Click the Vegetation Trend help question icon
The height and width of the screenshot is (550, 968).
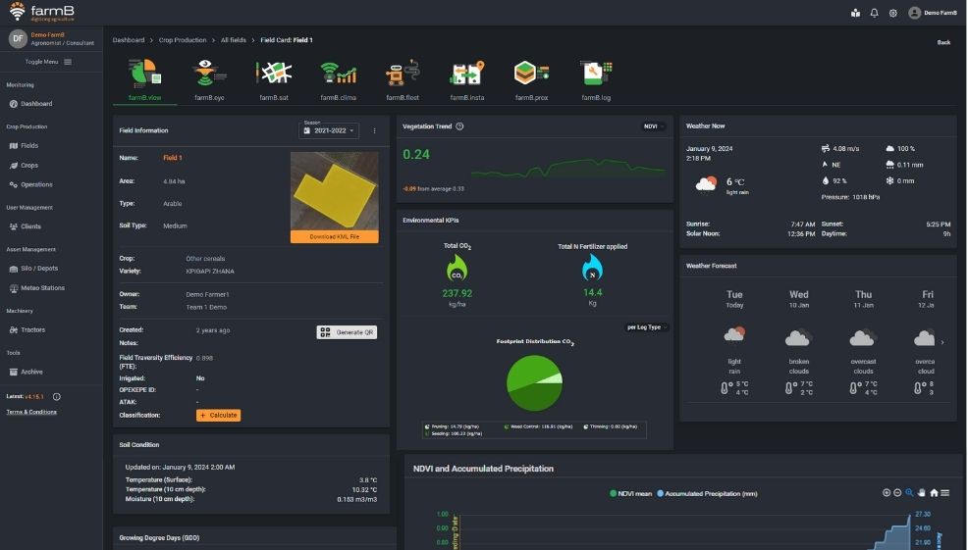tap(459, 126)
